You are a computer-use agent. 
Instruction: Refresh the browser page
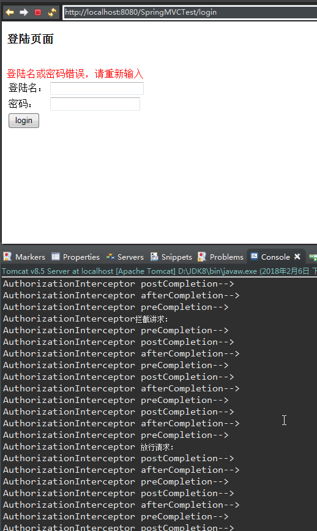(52, 12)
